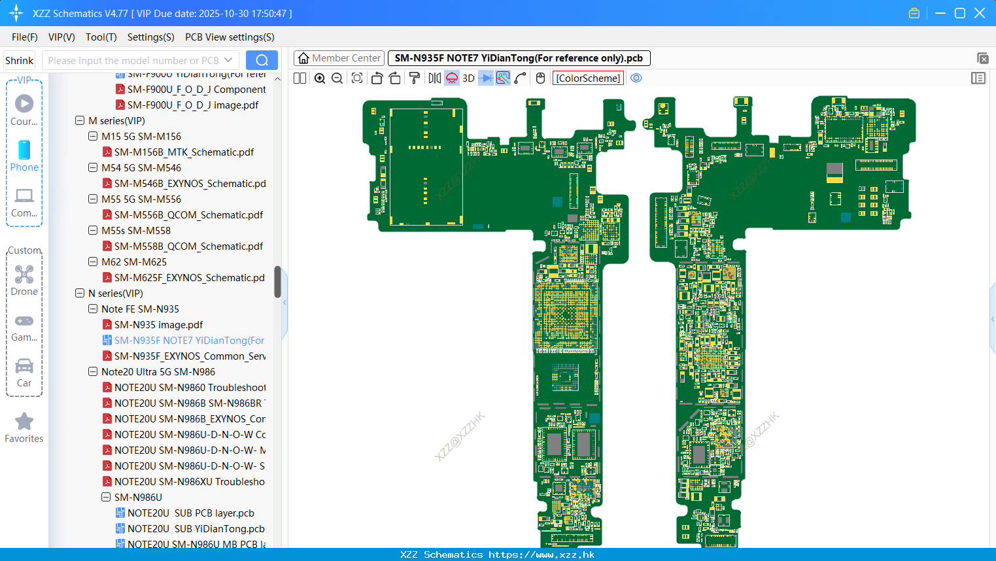Image resolution: width=996 pixels, height=561 pixels.
Task: Click the model number search input field
Action: tap(133, 60)
